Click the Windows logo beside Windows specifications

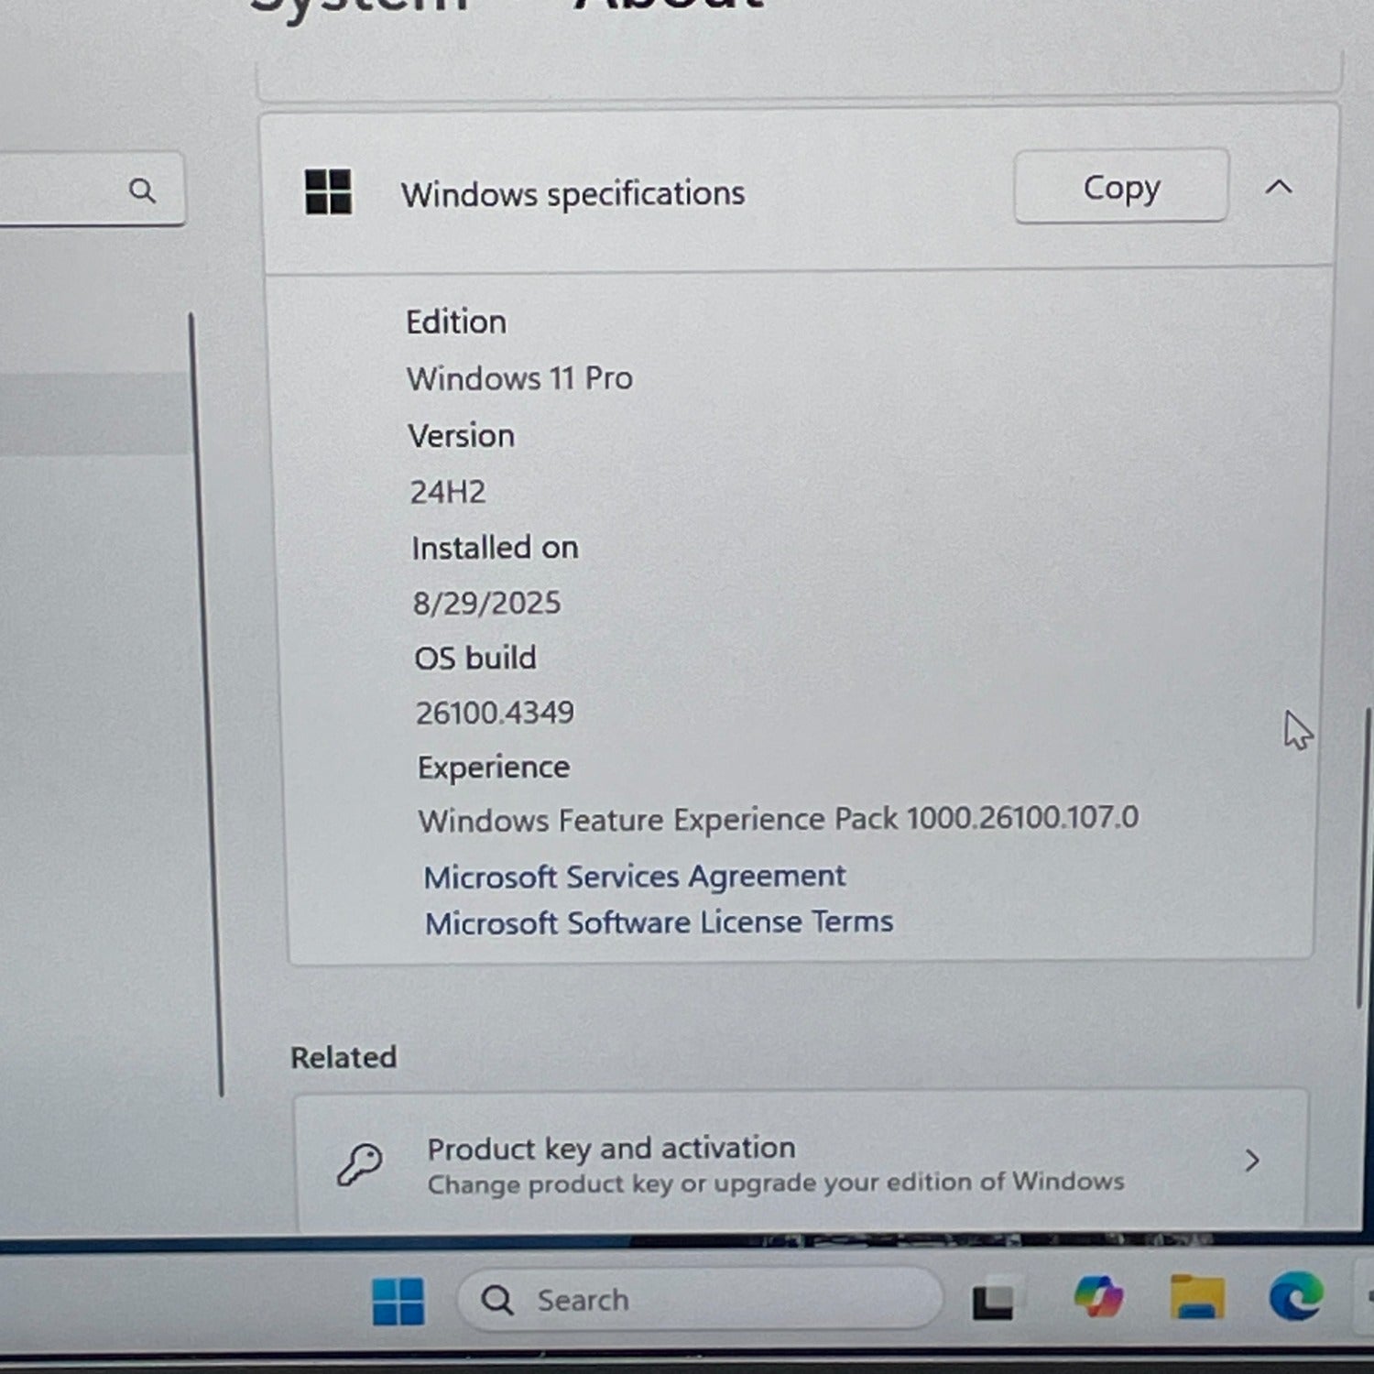tap(328, 191)
